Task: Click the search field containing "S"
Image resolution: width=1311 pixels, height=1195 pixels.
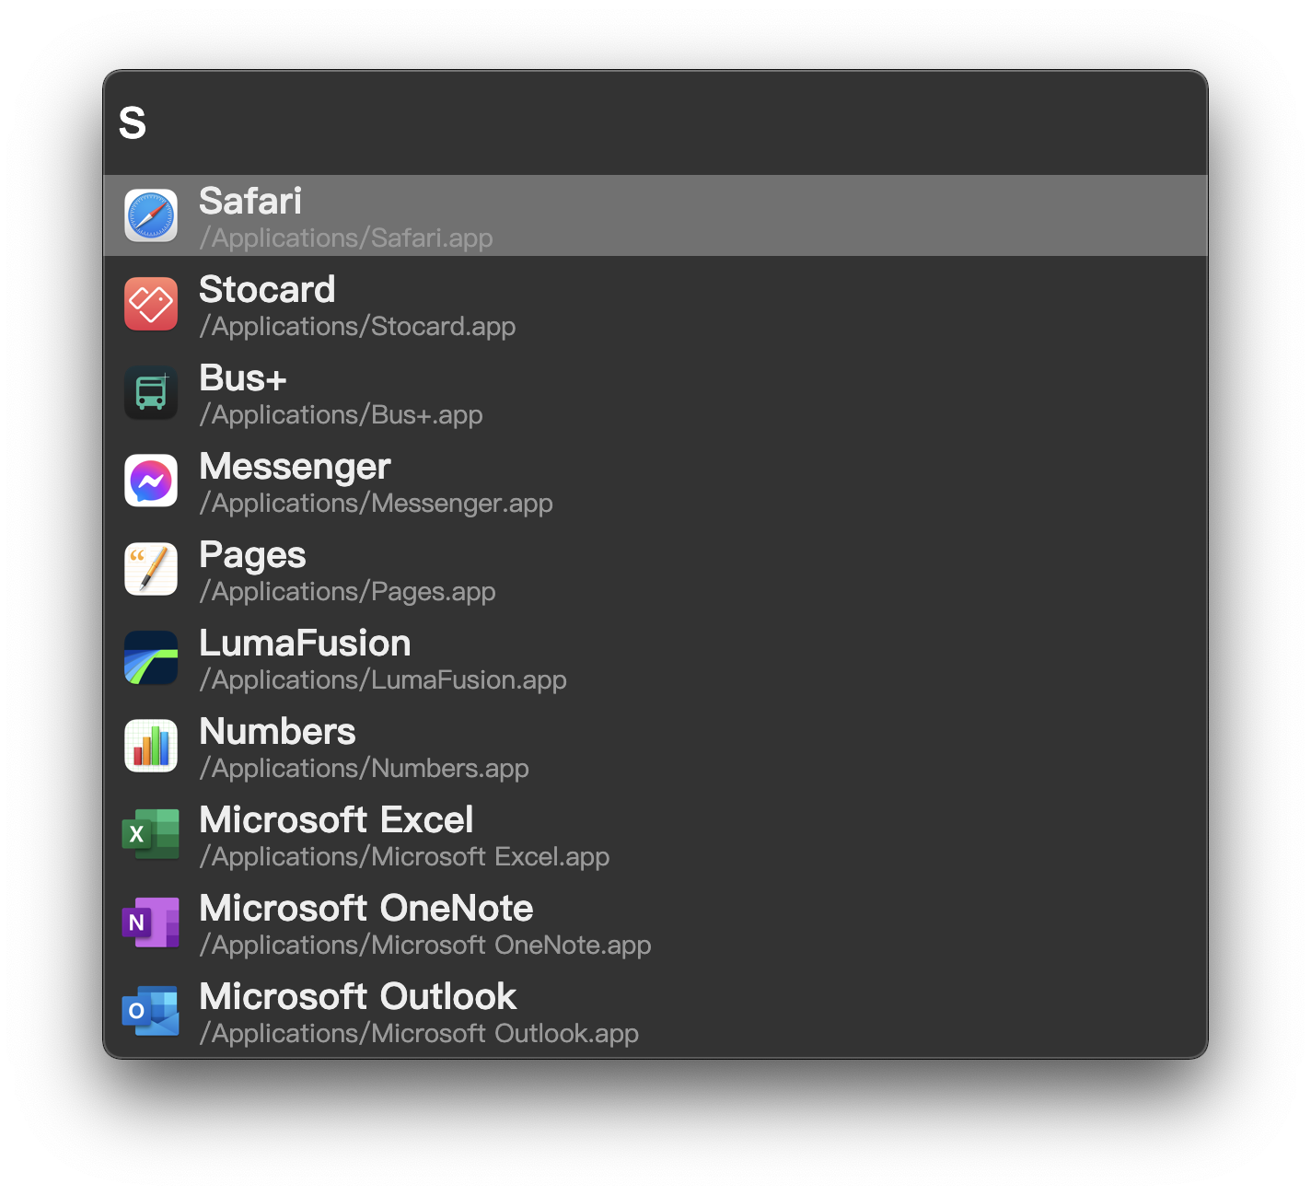Action: [x=655, y=122]
